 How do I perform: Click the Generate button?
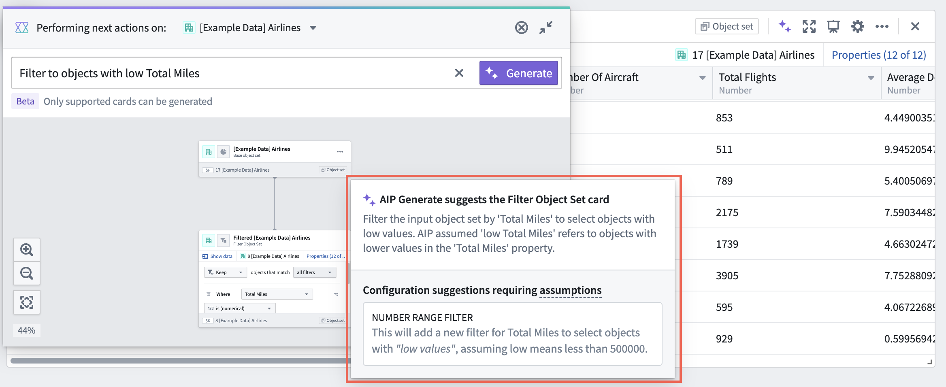coord(518,73)
